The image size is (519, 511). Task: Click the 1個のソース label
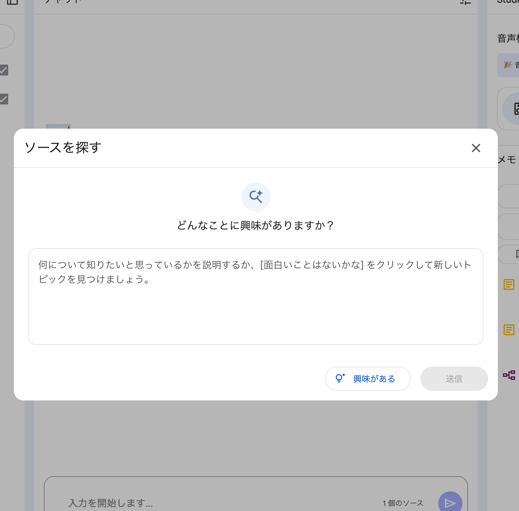click(403, 503)
